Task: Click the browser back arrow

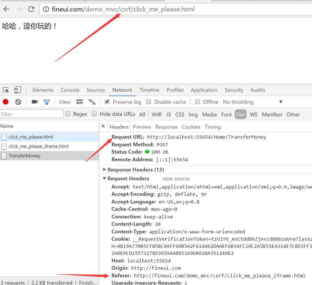Action: (x=6, y=9)
